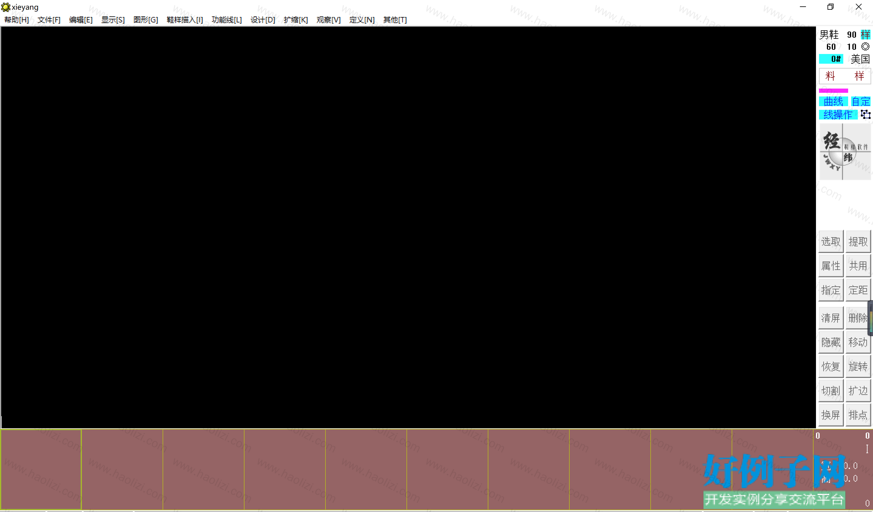873x512 pixels.
Task: Click the 移动 move button
Action: [x=858, y=342]
